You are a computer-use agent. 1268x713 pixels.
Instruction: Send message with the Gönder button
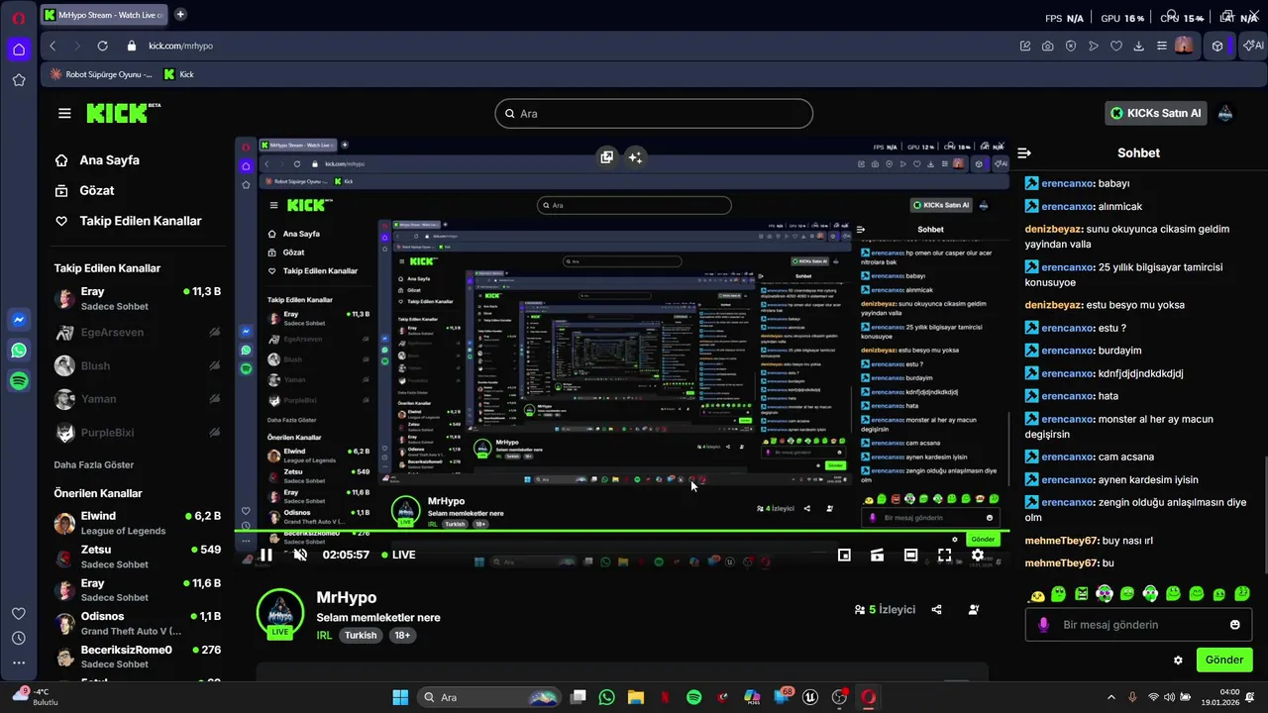point(1223,660)
